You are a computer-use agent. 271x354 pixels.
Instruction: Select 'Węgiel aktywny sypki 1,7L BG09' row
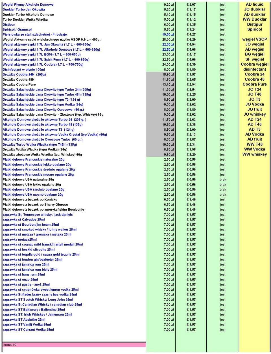41,55
